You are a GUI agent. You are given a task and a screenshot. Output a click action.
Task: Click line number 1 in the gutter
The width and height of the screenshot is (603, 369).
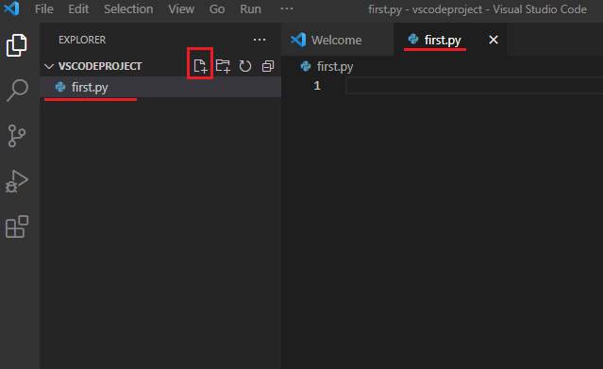pos(317,86)
